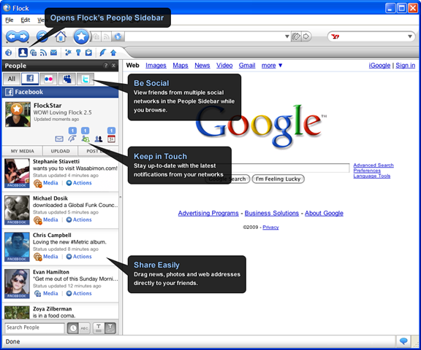Filter People sidebar to MySpace

point(67,79)
